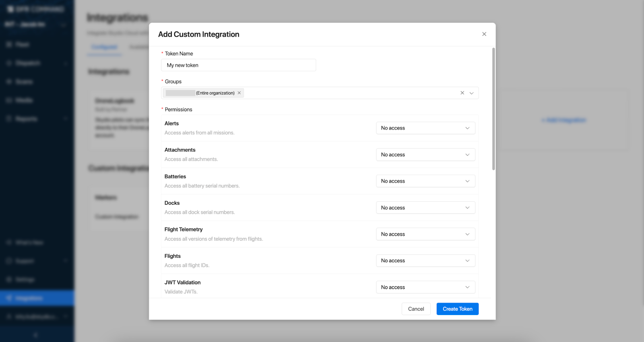The height and width of the screenshot is (342, 644).
Task: Open the Alerts permission dropdown
Action: (x=425, y=128)
